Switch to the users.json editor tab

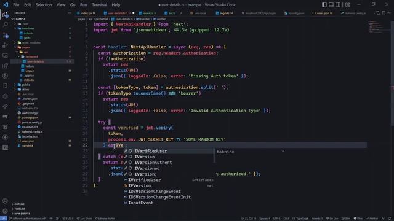pos(323,13)
